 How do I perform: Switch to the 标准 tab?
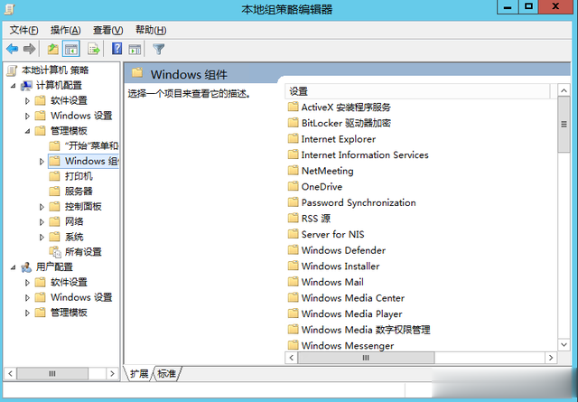[x=166, y=374]
